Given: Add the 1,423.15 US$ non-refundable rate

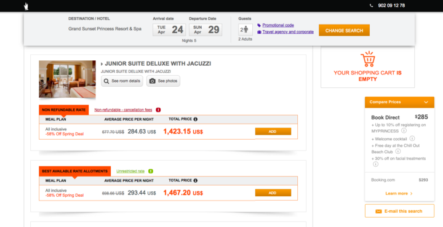Looking at the screenshot, I should tap(273, 132).
